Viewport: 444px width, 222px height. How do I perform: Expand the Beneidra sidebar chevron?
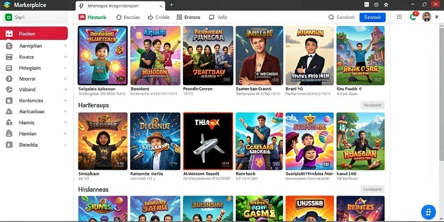[65, 145]
